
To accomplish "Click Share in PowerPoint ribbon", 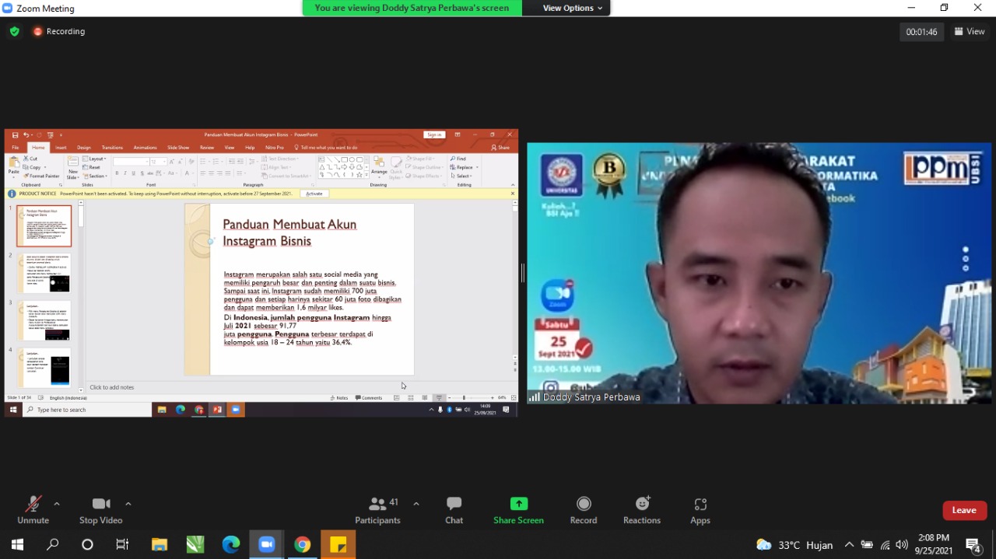I will [500, 147].
